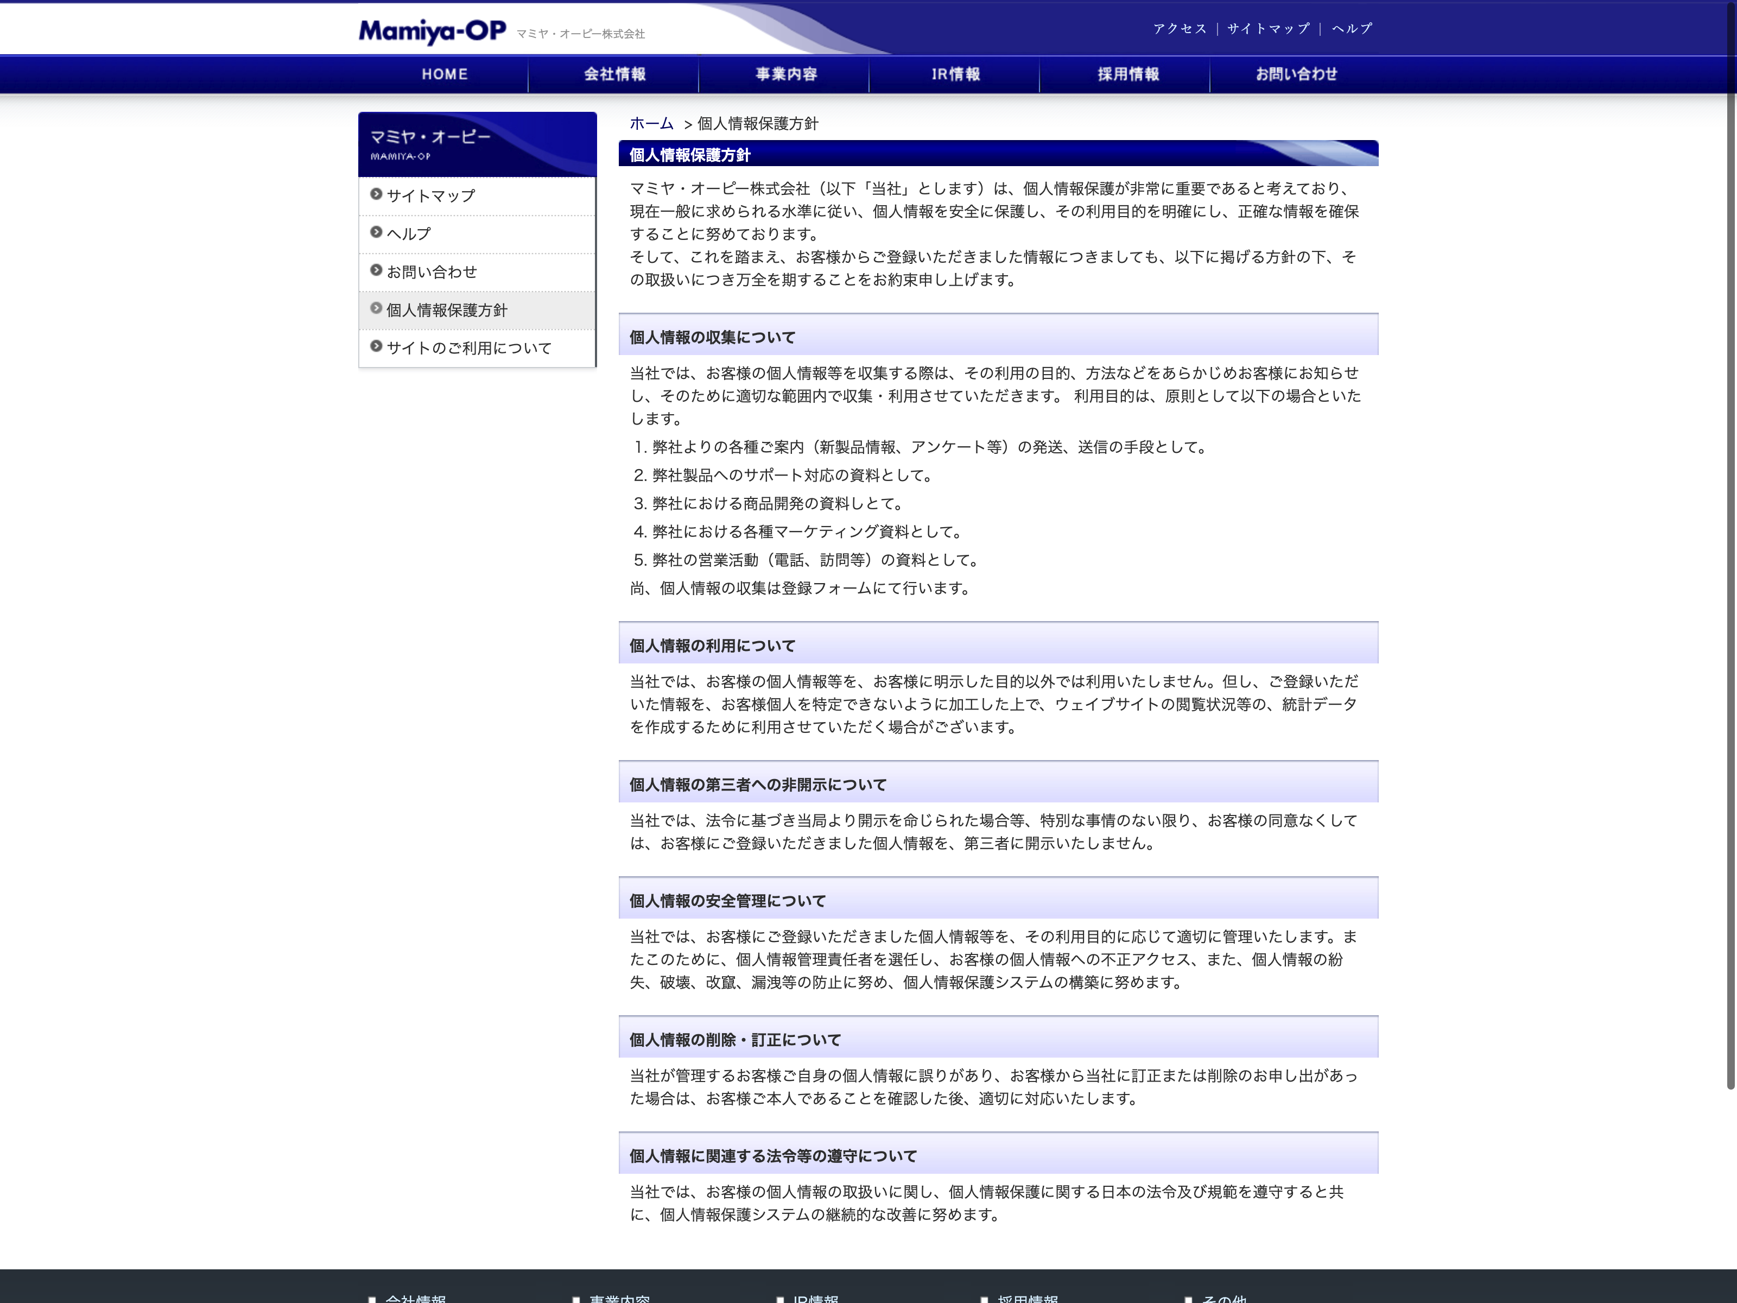This screenshot has height=1303, width=1737.
Task: Click the bullet icon beside サイトのご利用について
Action: click(376, 346)
